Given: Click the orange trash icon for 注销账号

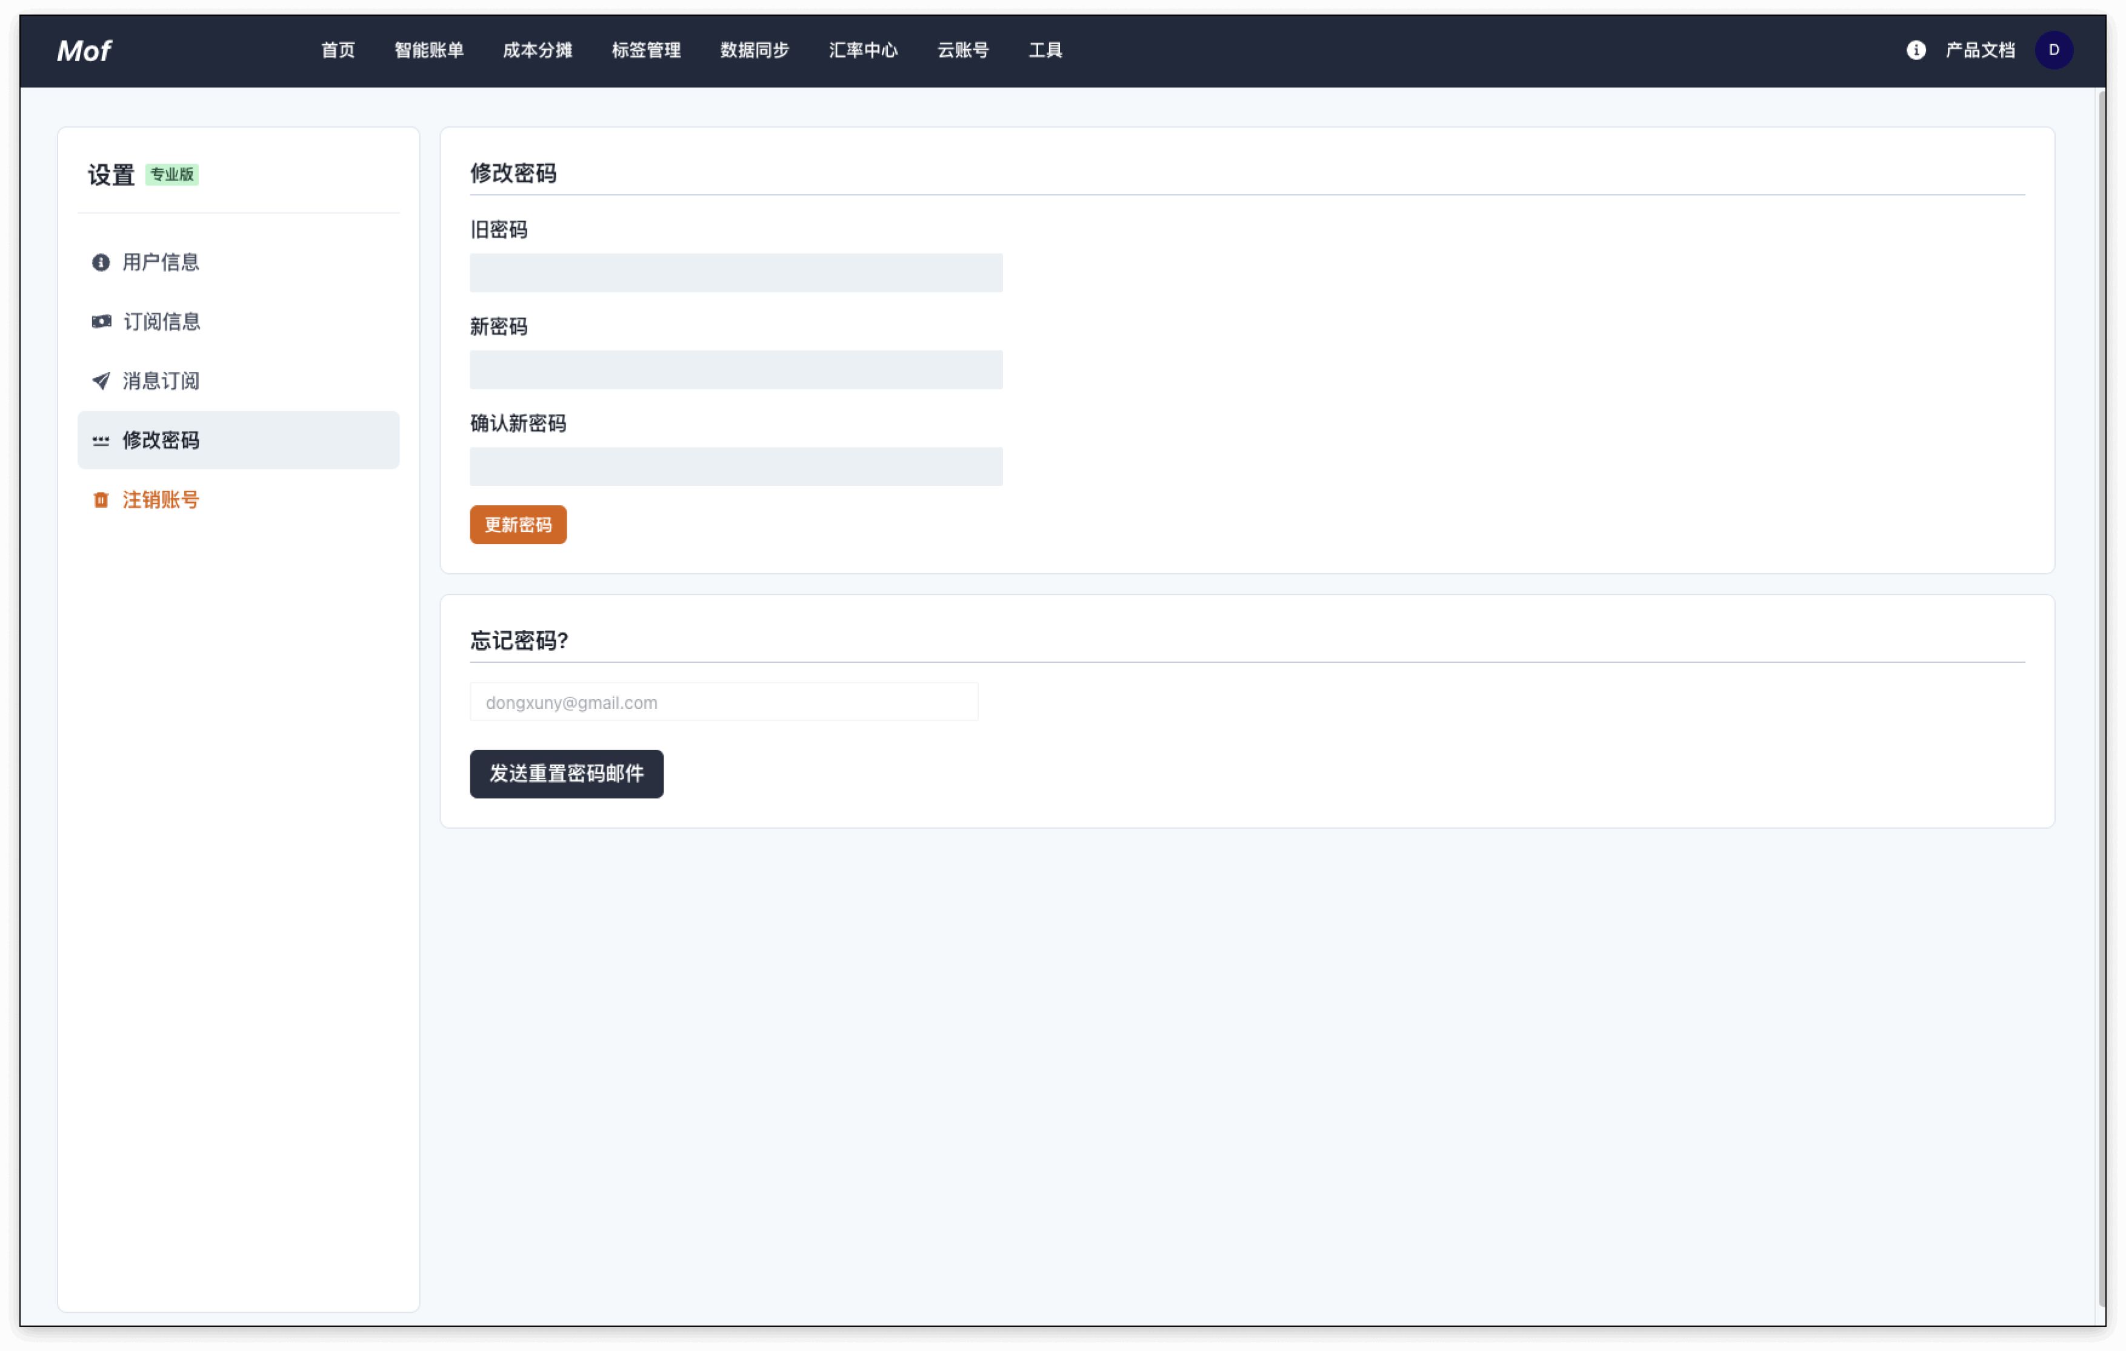Looking at the screenshot, I should click(101, 499).
